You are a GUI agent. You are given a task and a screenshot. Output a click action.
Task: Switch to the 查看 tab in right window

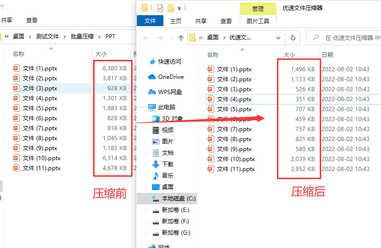(226, 21)
